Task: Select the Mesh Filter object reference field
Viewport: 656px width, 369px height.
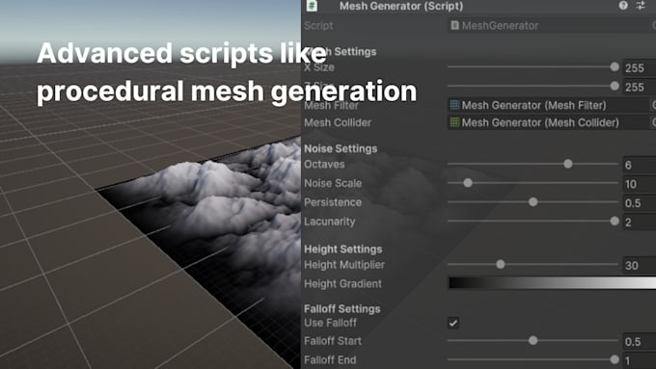Action: click(x=552, y=105)
